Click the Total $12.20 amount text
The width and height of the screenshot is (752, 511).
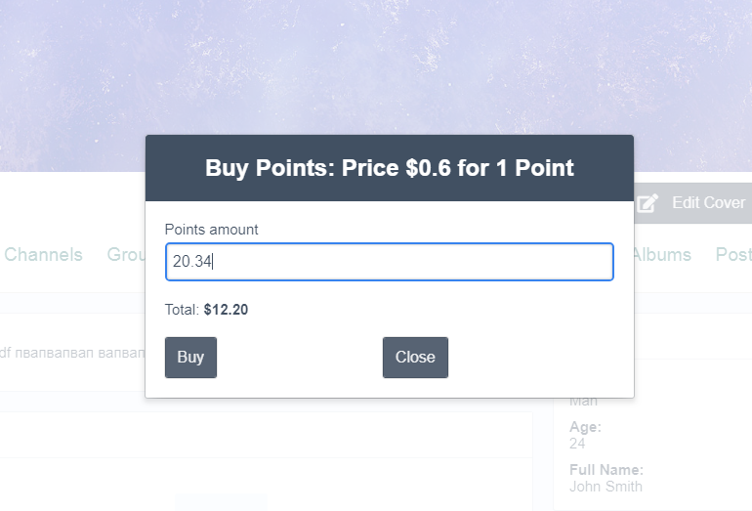pos(226,310)
